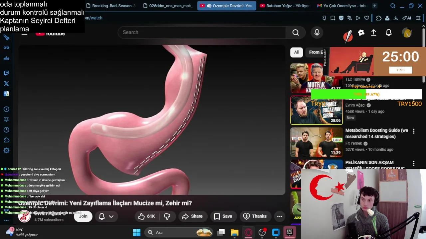
Task: Open YouTube account avatar menu
Action: [x=407, y=33]
